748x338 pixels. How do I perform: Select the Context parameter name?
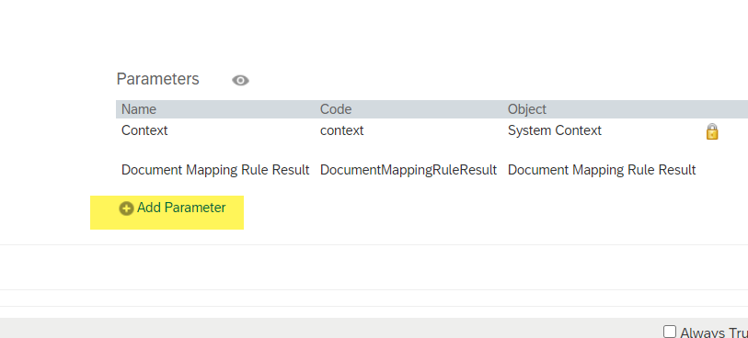click(144, 130)
